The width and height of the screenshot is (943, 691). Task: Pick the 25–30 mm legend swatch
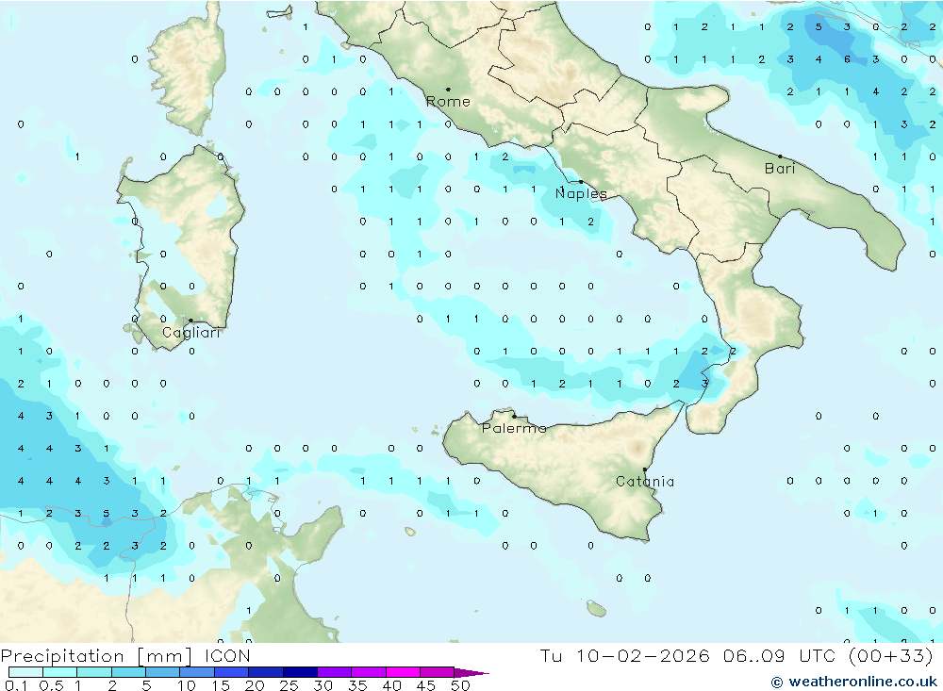(x=300, y=672)
